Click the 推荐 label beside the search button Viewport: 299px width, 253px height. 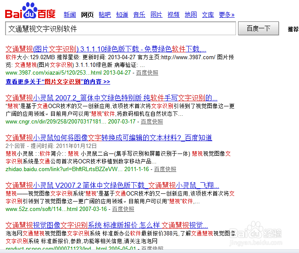click(293, 29)
